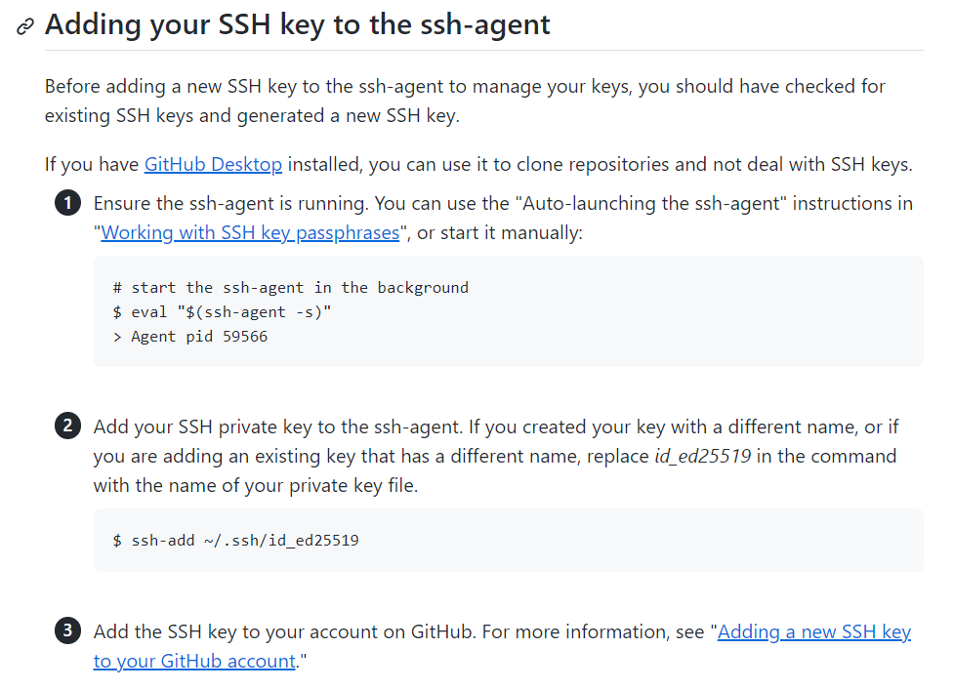Click the "Ensure the ssh-agent is running" sentence
954x690 pixels.
(x=231, y=204)
